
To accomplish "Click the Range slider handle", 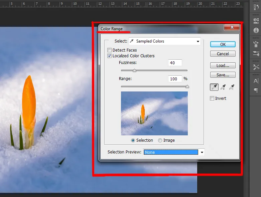I will (187, 86).
